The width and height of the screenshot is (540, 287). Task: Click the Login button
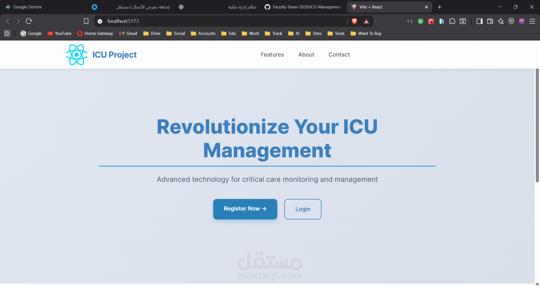[x=303, y=209]
